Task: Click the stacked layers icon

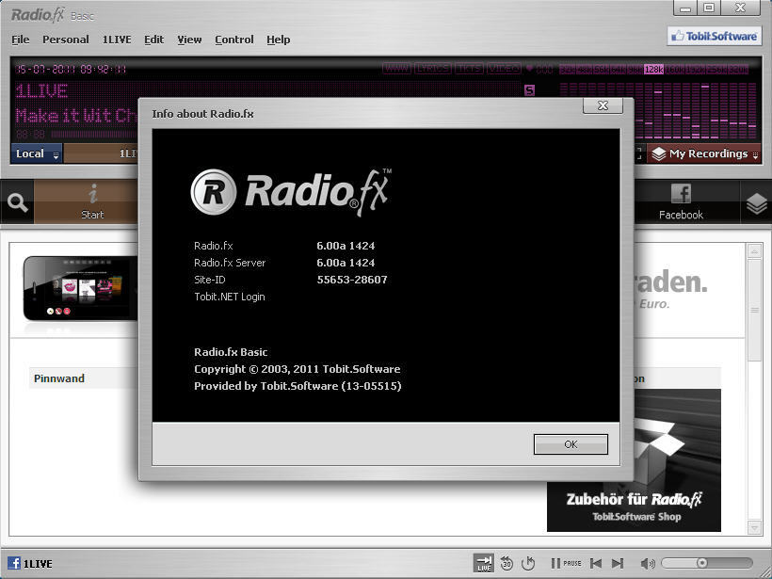Action: (756, 203)
